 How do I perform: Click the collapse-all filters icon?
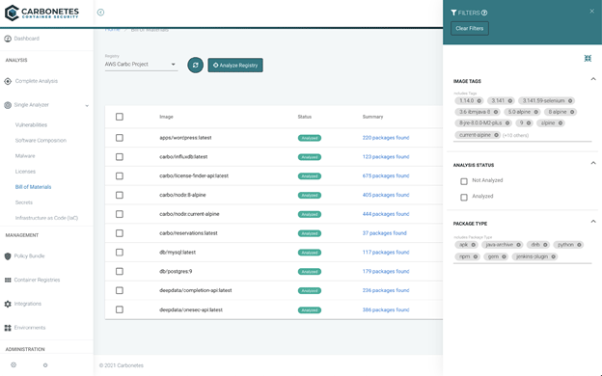click(588, 58)
